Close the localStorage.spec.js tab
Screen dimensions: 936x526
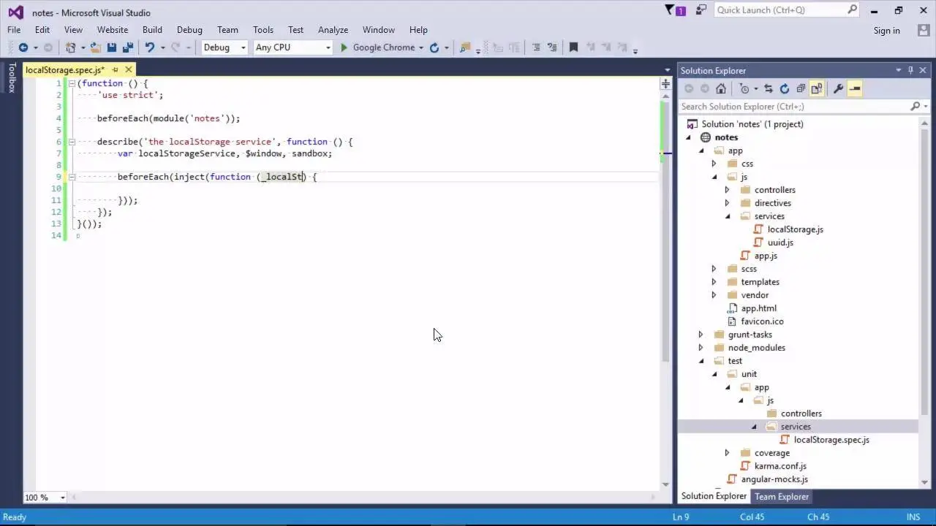point(129,70)
